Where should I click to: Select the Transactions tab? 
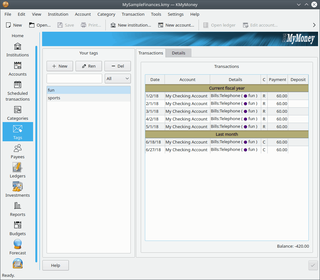(151, 53)
